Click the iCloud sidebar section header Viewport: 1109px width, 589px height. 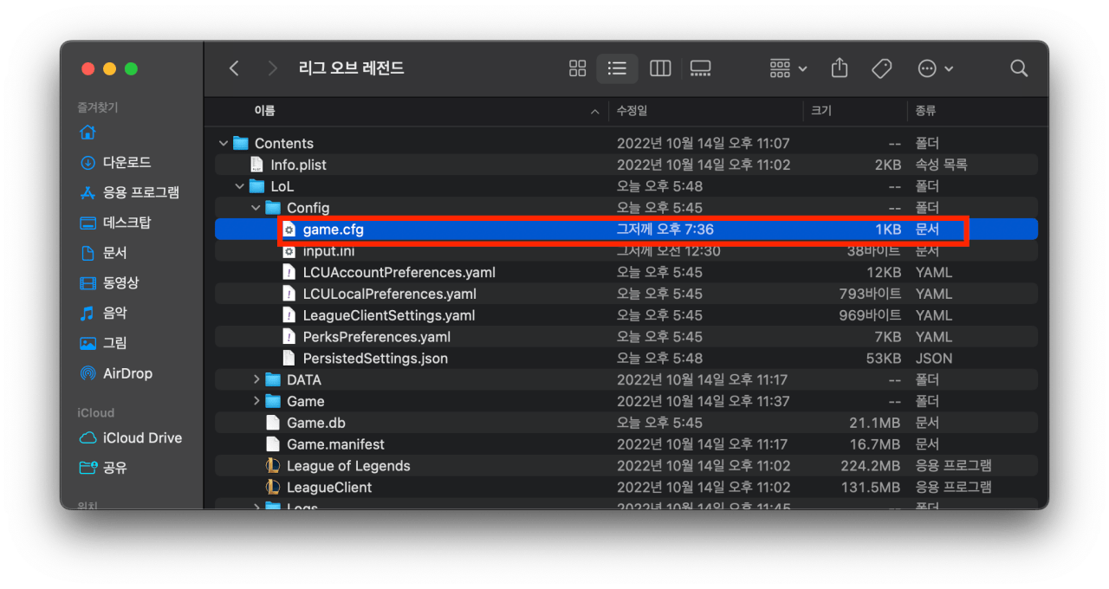(x=95, y=413)
